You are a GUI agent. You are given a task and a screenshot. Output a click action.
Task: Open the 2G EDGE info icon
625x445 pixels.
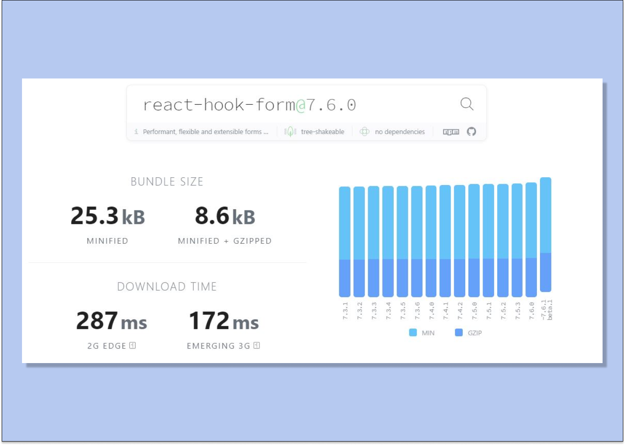[133, 345]
